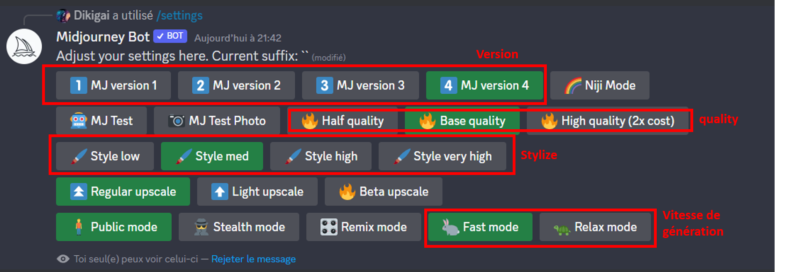Click the standing person icon on Public mode
The image size is (798, 272).
click(x=79, y=227)
